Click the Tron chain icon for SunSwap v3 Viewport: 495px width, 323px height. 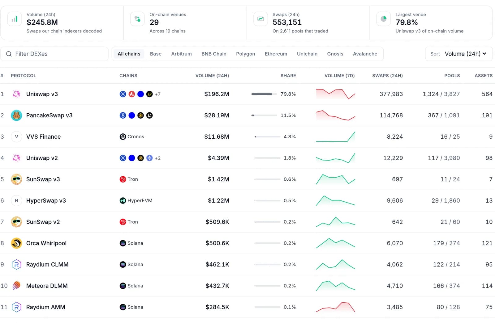click(x=123, y=179)
